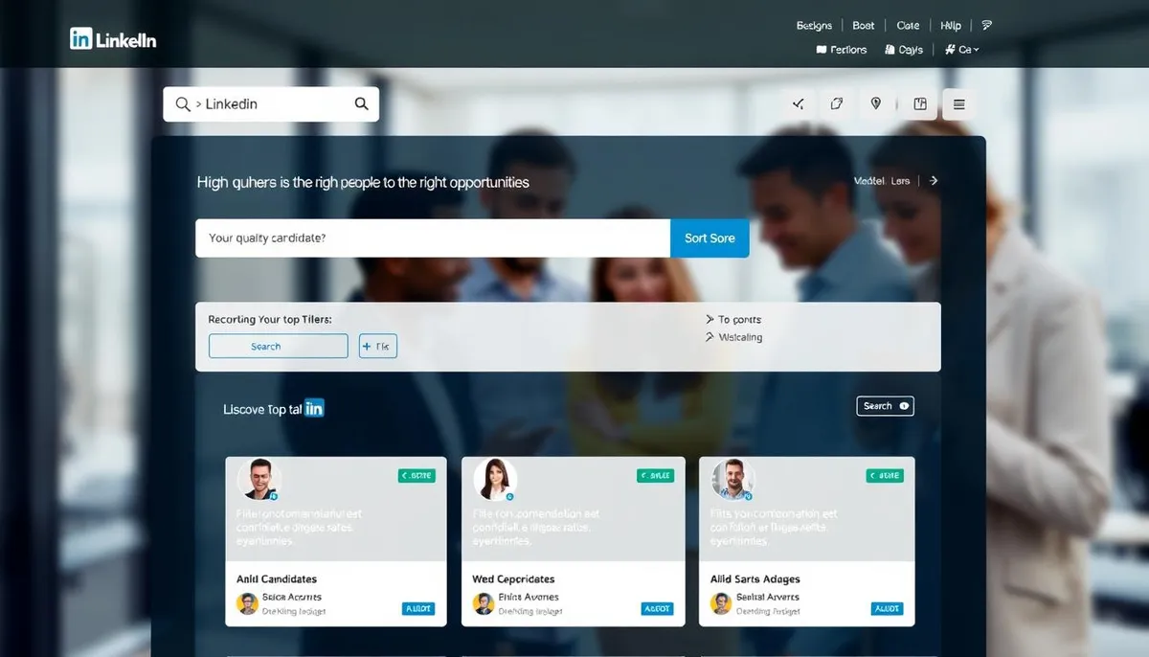Click the hamburger menu icon
Viewport: 1149px width, 657px height.
pos(958,103)
